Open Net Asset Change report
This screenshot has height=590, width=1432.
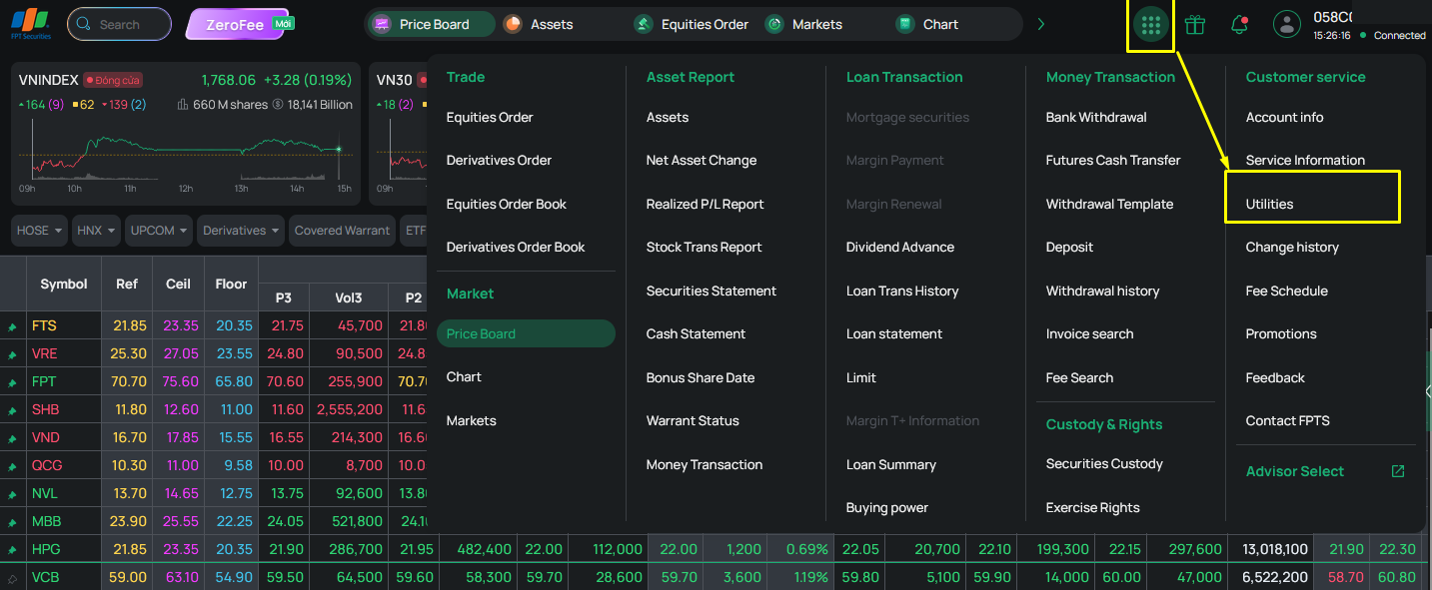[x=702, y=160]
